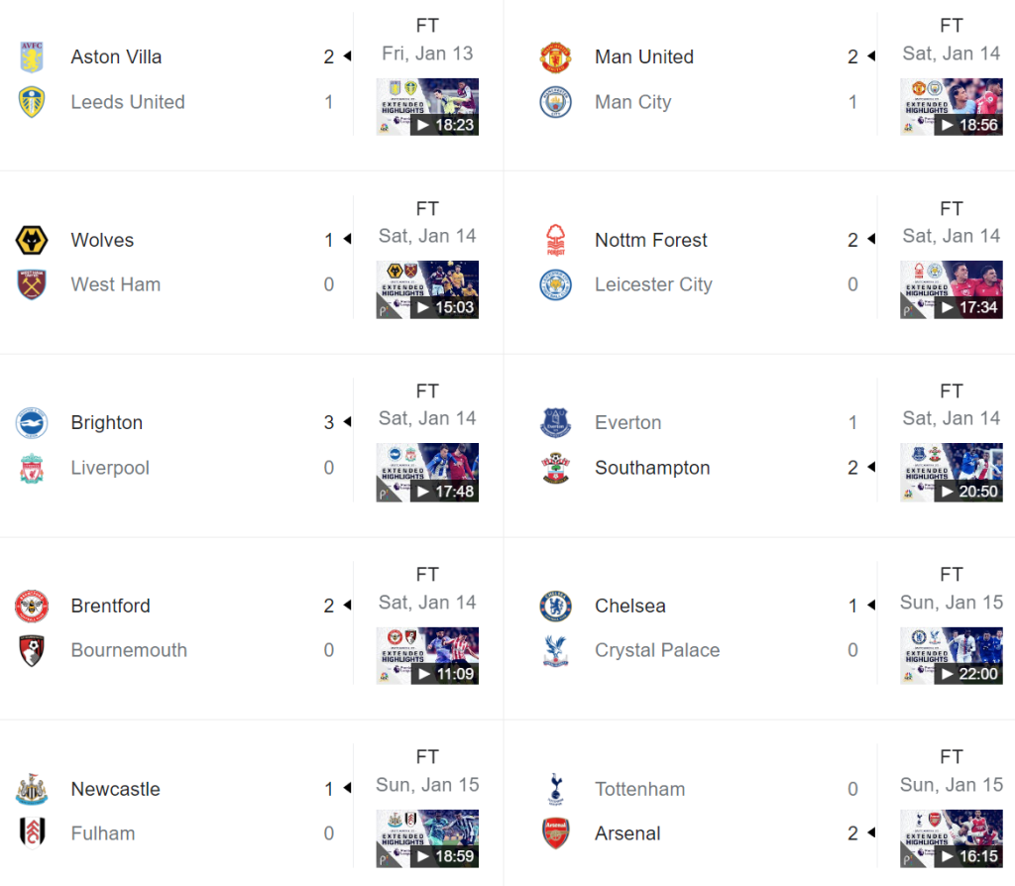The height and width of the screenshot is (886, 1015).
Task: Select the Brentford team name
Action: tap(110, 606)
